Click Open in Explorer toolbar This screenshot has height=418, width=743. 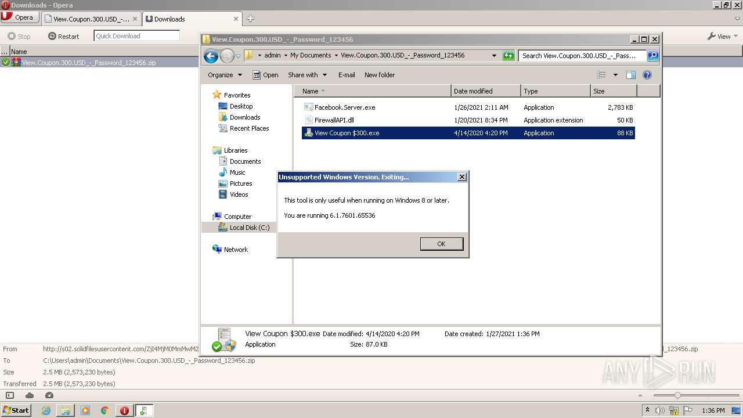[x=265, y=75]
